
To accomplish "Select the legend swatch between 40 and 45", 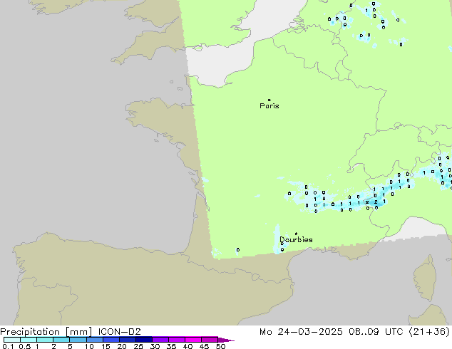I will point(193,340).
